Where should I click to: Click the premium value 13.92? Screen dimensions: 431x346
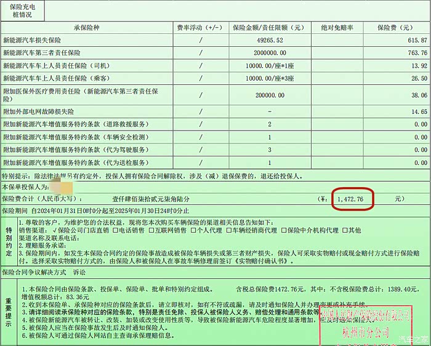tap(419, 66)
